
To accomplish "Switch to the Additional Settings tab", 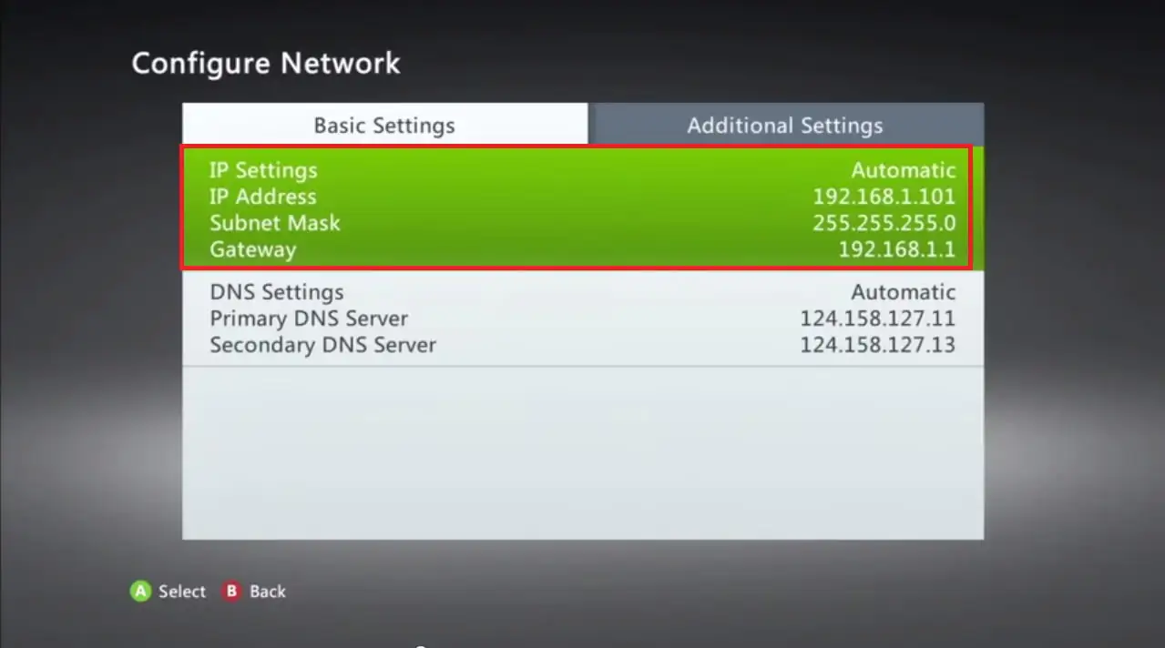I will coord(785,125).
